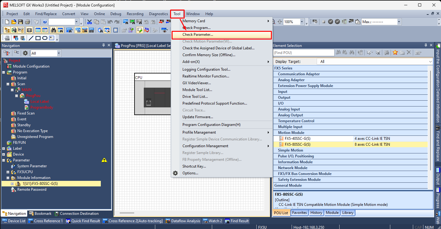Open the Bookmark tab

(x=40, y=214)
